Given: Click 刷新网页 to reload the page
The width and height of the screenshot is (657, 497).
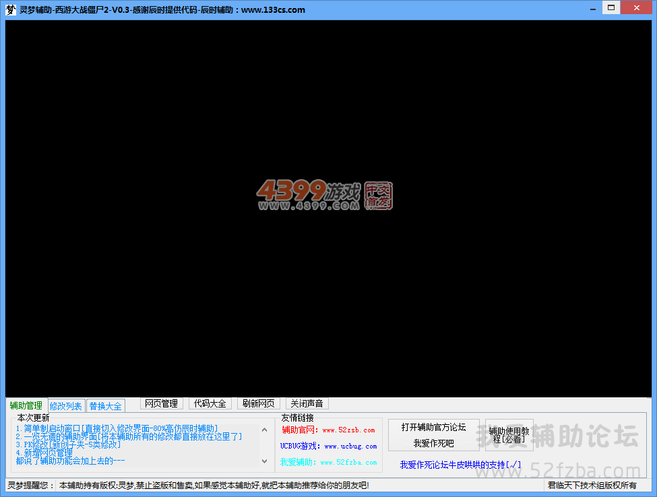Looking at the screenshot, I should click(259, 403).
